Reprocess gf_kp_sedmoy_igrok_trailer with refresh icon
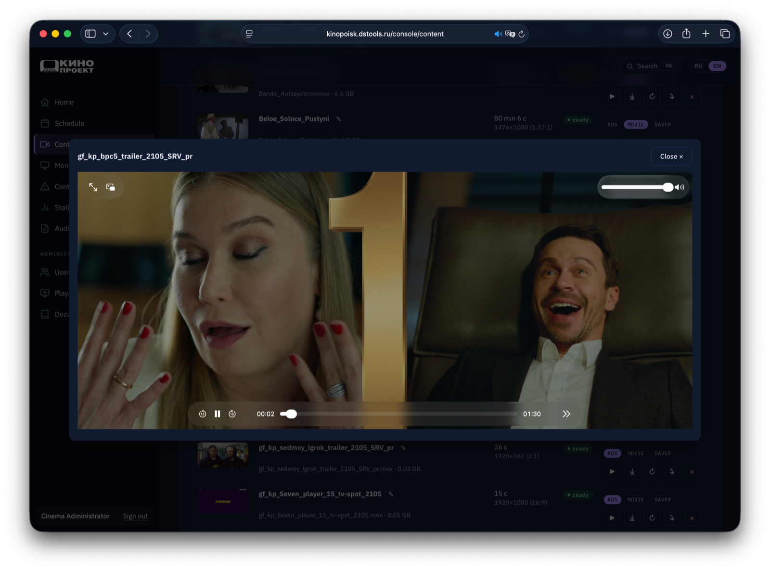This screenshot has height=571, width=770. [x=652, y=472]
